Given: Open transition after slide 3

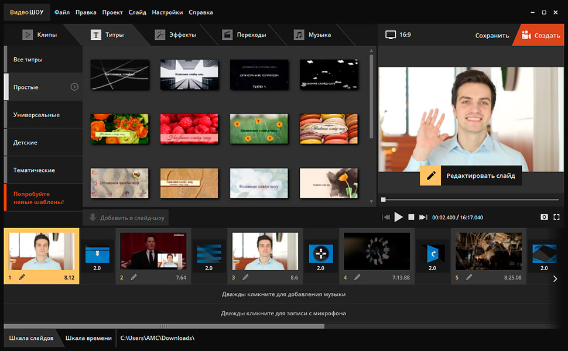Looking at the screenshot, I should [x=320, y=254].
